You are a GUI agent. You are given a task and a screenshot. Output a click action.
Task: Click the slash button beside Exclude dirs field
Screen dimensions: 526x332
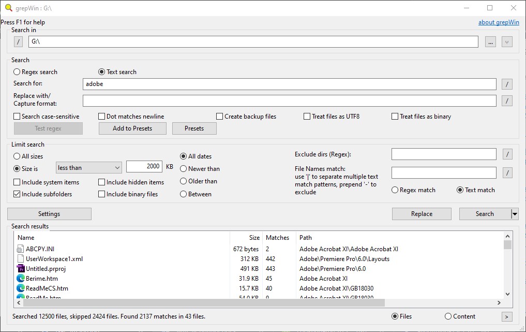pos(507,154)
